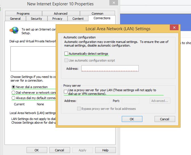Viewport: 191px width, 155px height.
Task: Open the Content tab
Action: pyautogui.click(x=78, y=19)
